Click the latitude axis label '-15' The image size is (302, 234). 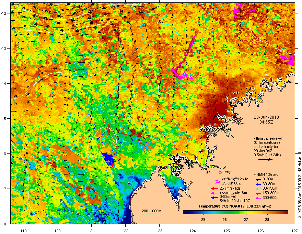point(4,119)
